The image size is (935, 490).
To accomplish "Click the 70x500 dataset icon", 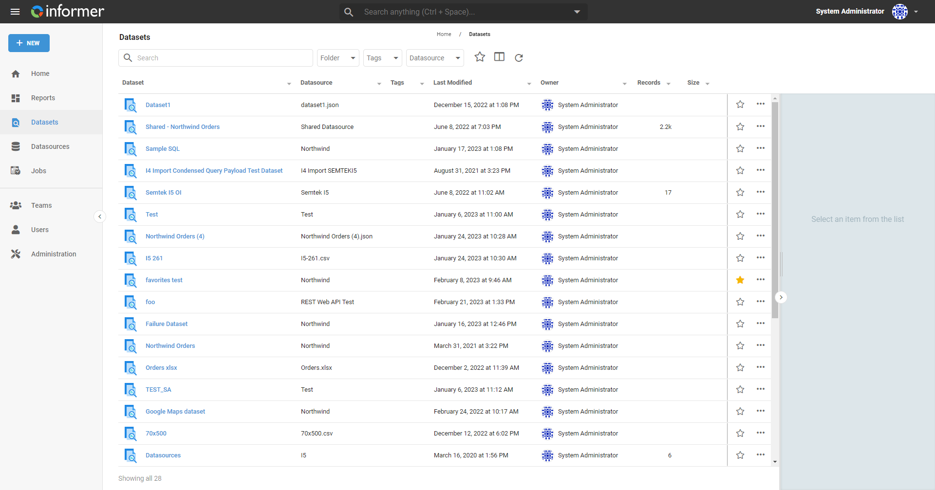I will point(131,434).
